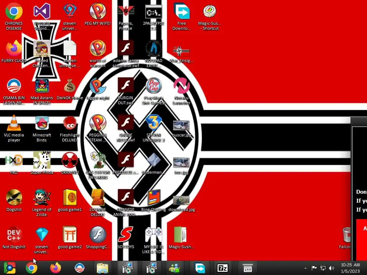
Task: Open STEVEN UNIVERSE 3 gem icon
Action: click(153, 128)
